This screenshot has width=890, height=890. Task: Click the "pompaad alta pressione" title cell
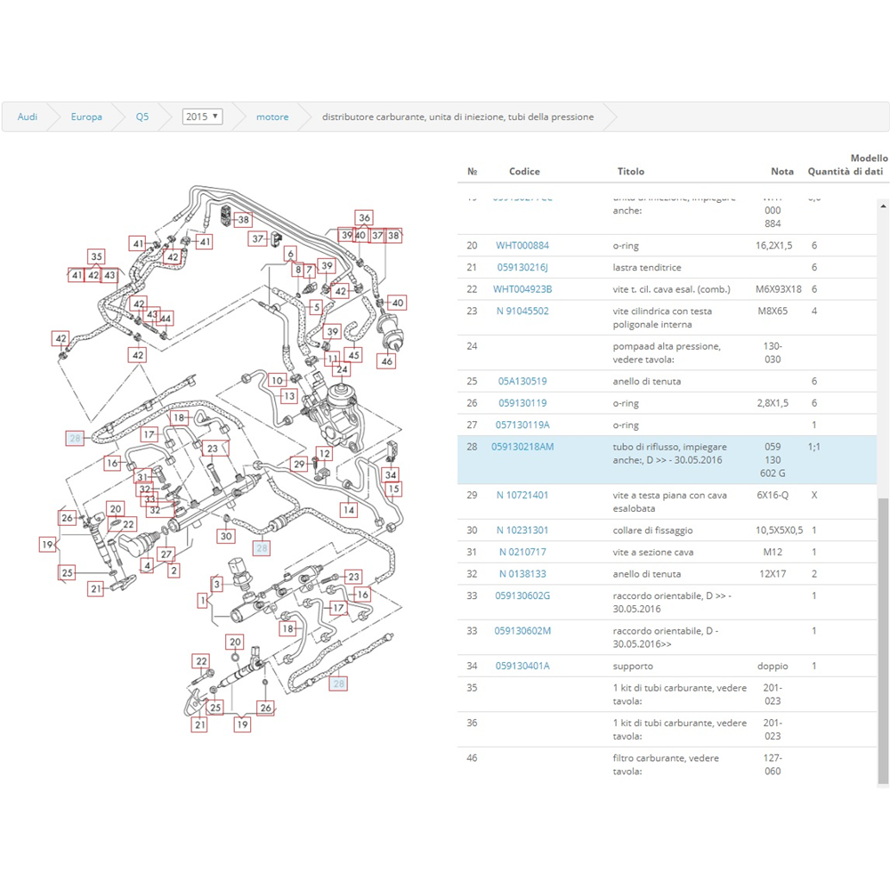(x=667, y=352)
